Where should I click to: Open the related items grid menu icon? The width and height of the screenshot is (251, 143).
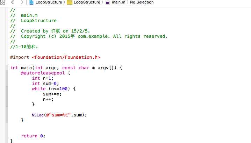2,2
